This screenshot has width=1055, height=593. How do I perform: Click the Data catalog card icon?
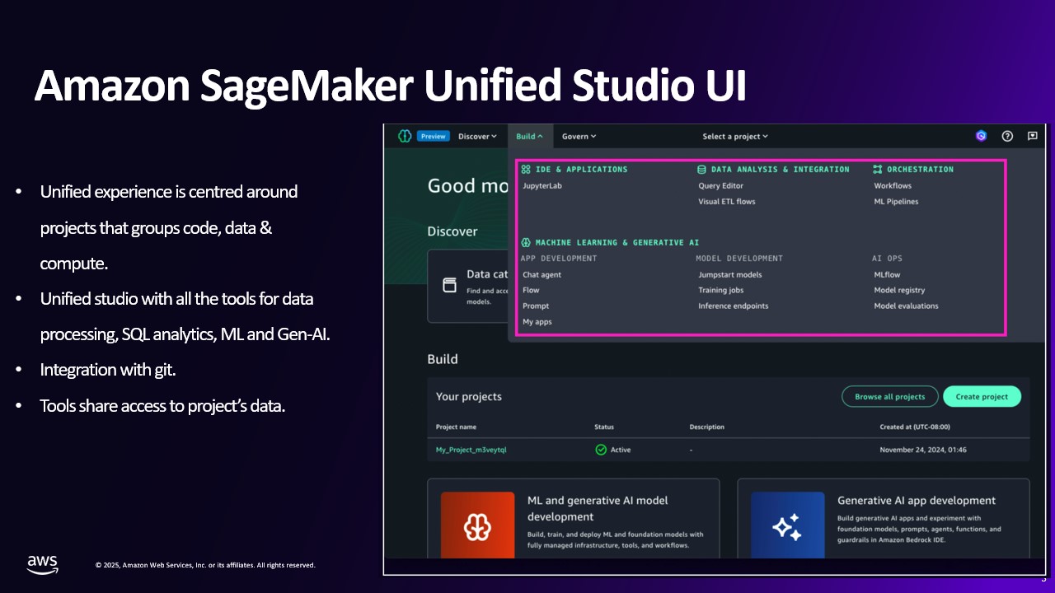pos(449,285)
